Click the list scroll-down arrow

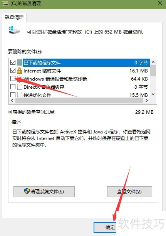coord(153,94)
